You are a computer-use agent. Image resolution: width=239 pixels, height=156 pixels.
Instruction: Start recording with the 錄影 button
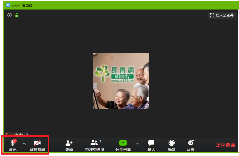[171, 143]
